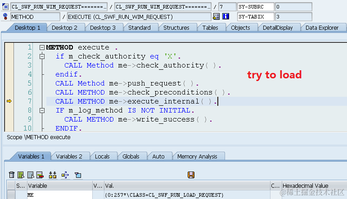Image resolution: width=347 pixels, height=199 pixels.
Task: Click the gray table row icon
Action: pyautogui.click(x=31, y=175)
